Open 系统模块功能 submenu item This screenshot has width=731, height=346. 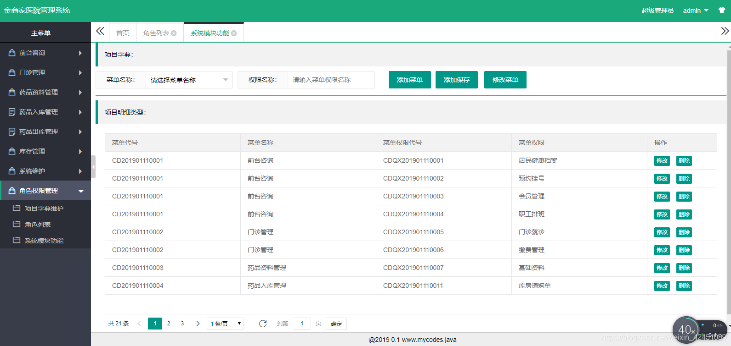click(45, 241)
